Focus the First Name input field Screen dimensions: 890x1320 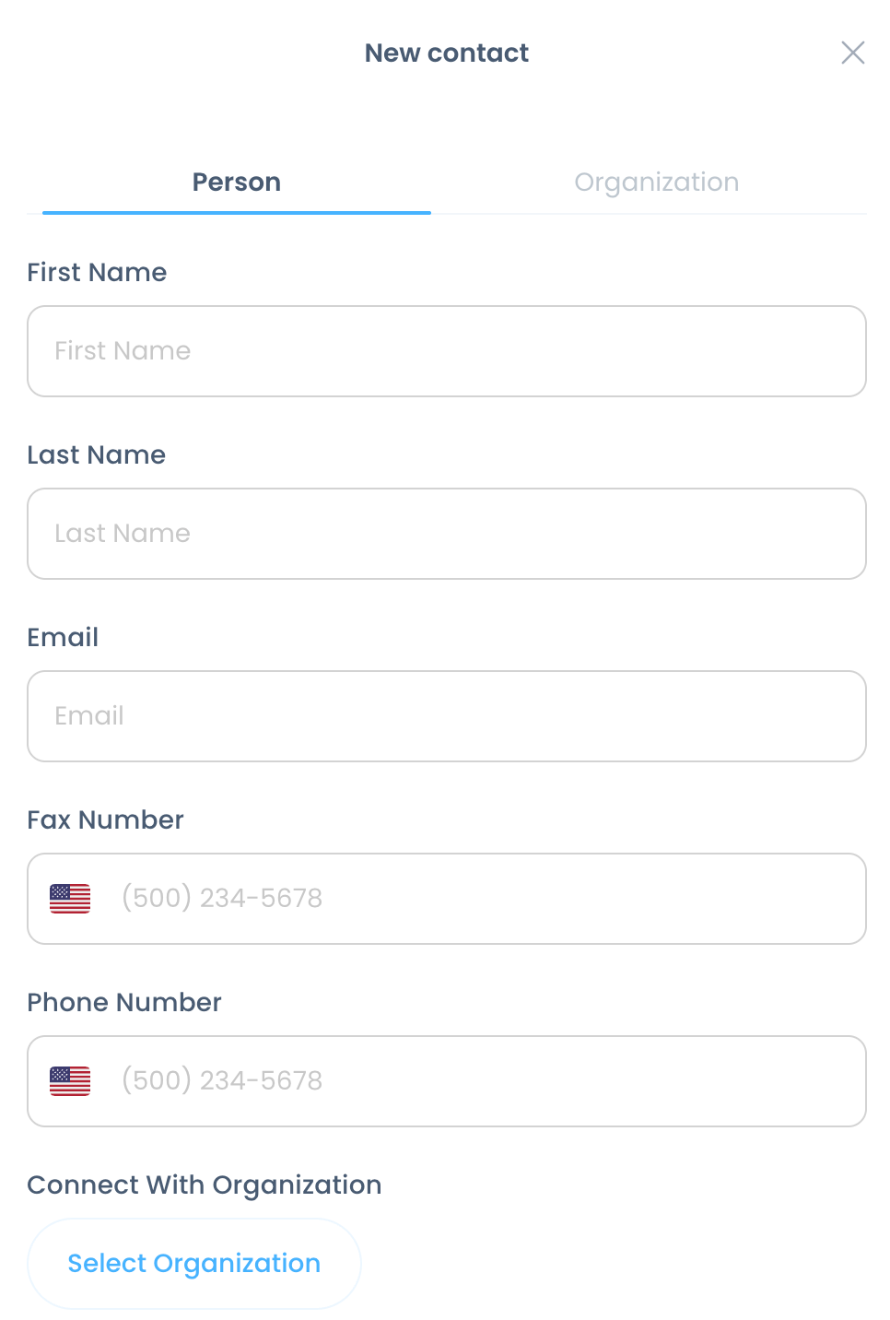click(447, 351)
